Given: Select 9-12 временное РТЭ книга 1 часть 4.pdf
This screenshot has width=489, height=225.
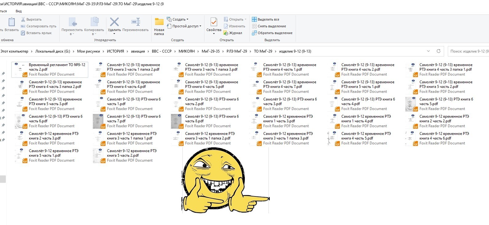Looking at the screenshot, I should pyautogui.click(x=363, y=121).
